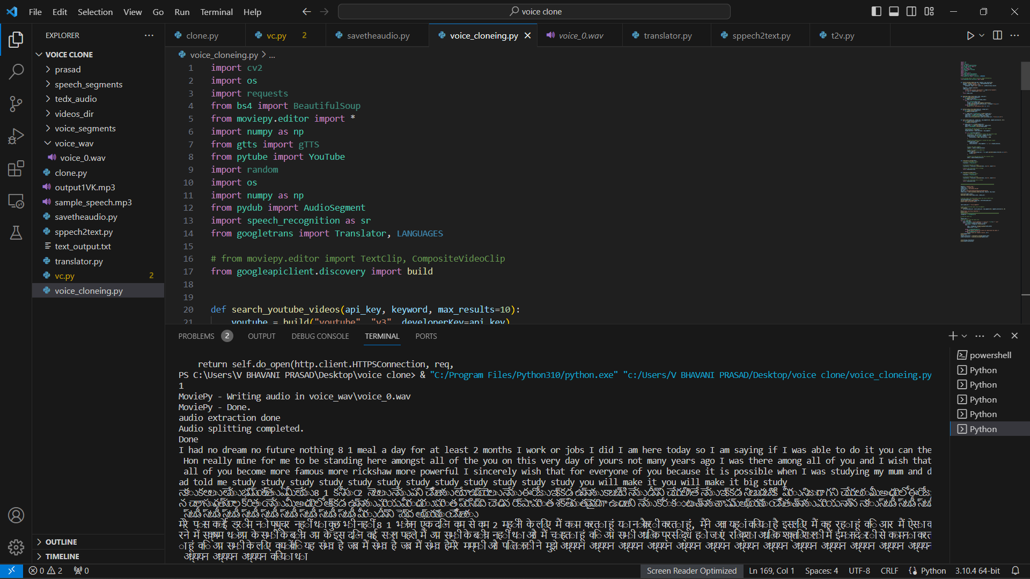Switch to the DEBUG CONSOLE tab

click(320, 336)
